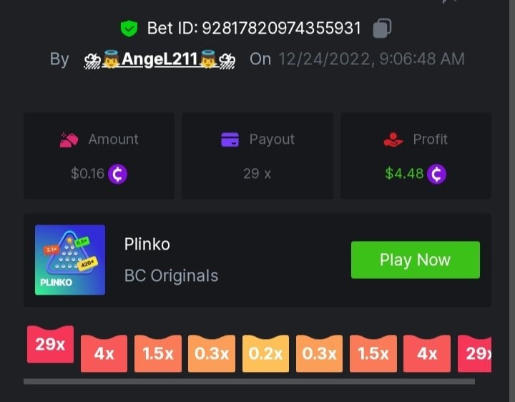Image resolution: width=515 pixels, height=402 pixels.
Task: Click the currency coin beside $0.16
Action: point(117,174)
